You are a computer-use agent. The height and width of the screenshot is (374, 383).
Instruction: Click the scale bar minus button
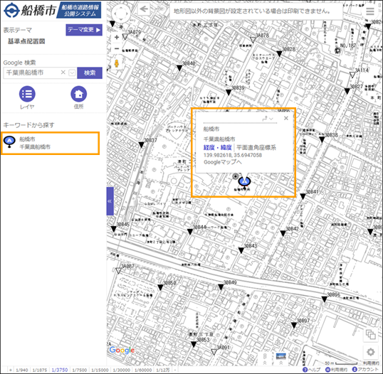click(175, 370)
